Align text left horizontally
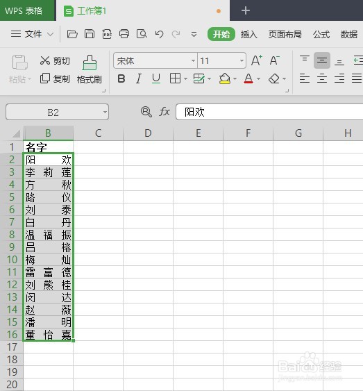363x391 pixels. [305, 78]
